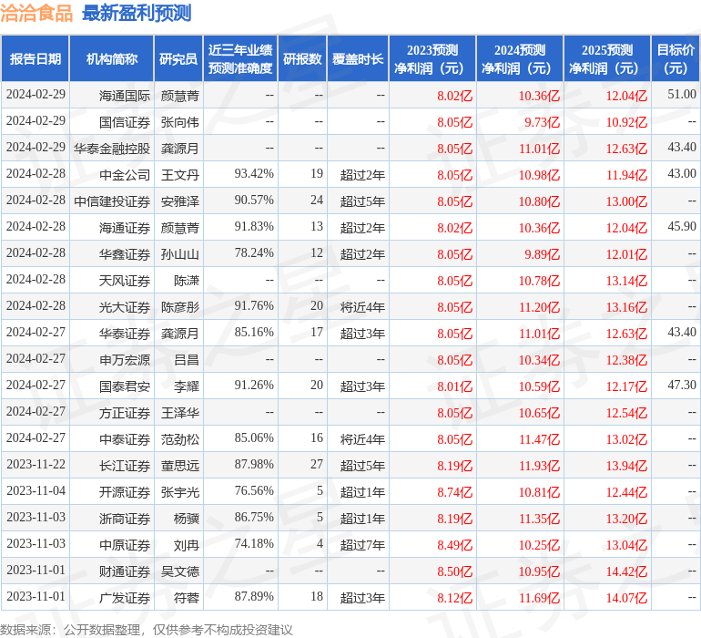Select the 研究员 column header

click(x=178, y=59)
